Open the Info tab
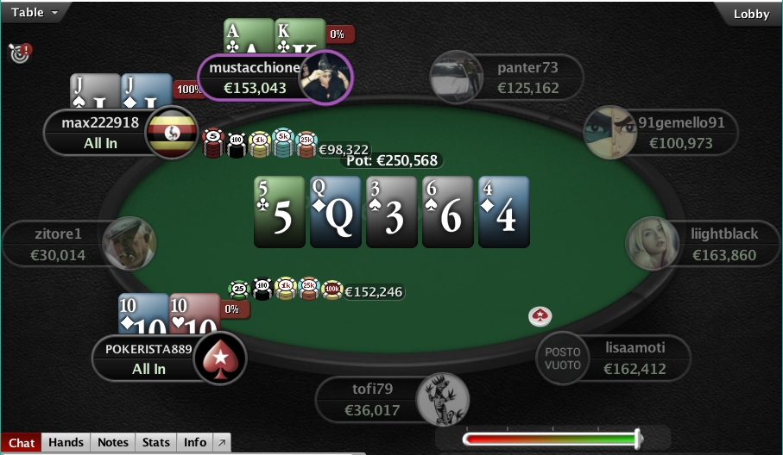783x455 pixels. click(195, 443)
